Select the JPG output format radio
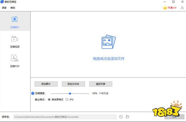186x122 pixels. point(67,99)
